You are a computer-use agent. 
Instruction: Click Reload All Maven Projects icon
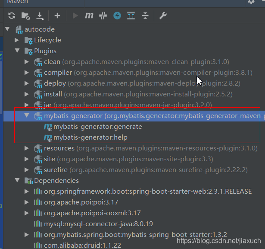(12, 16)
